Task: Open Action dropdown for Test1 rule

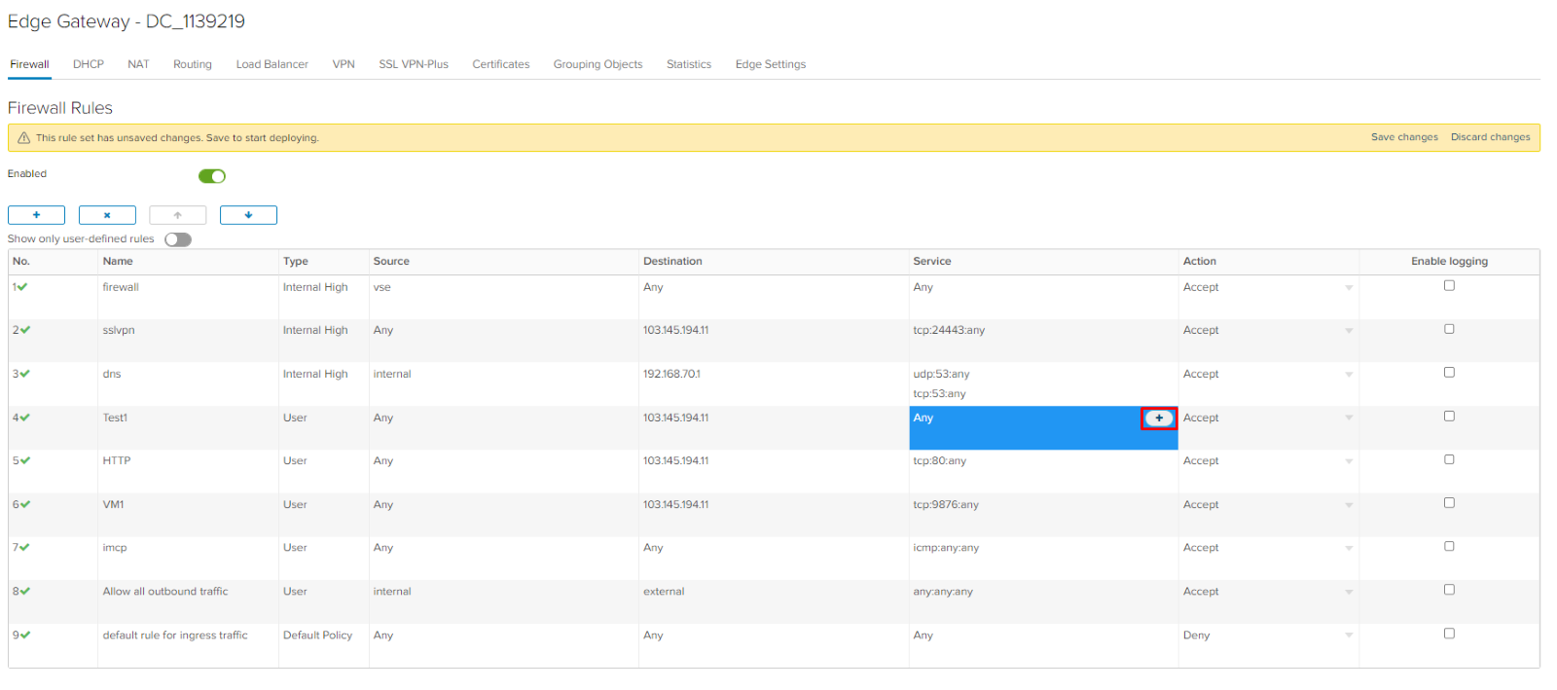Action: coord(1268,418)
